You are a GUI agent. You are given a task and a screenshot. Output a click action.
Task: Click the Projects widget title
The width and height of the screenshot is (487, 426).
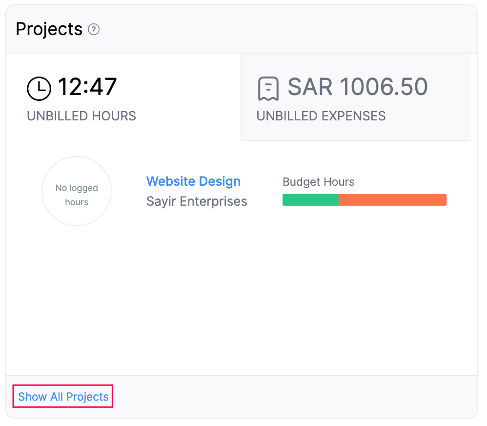(49, 29)
